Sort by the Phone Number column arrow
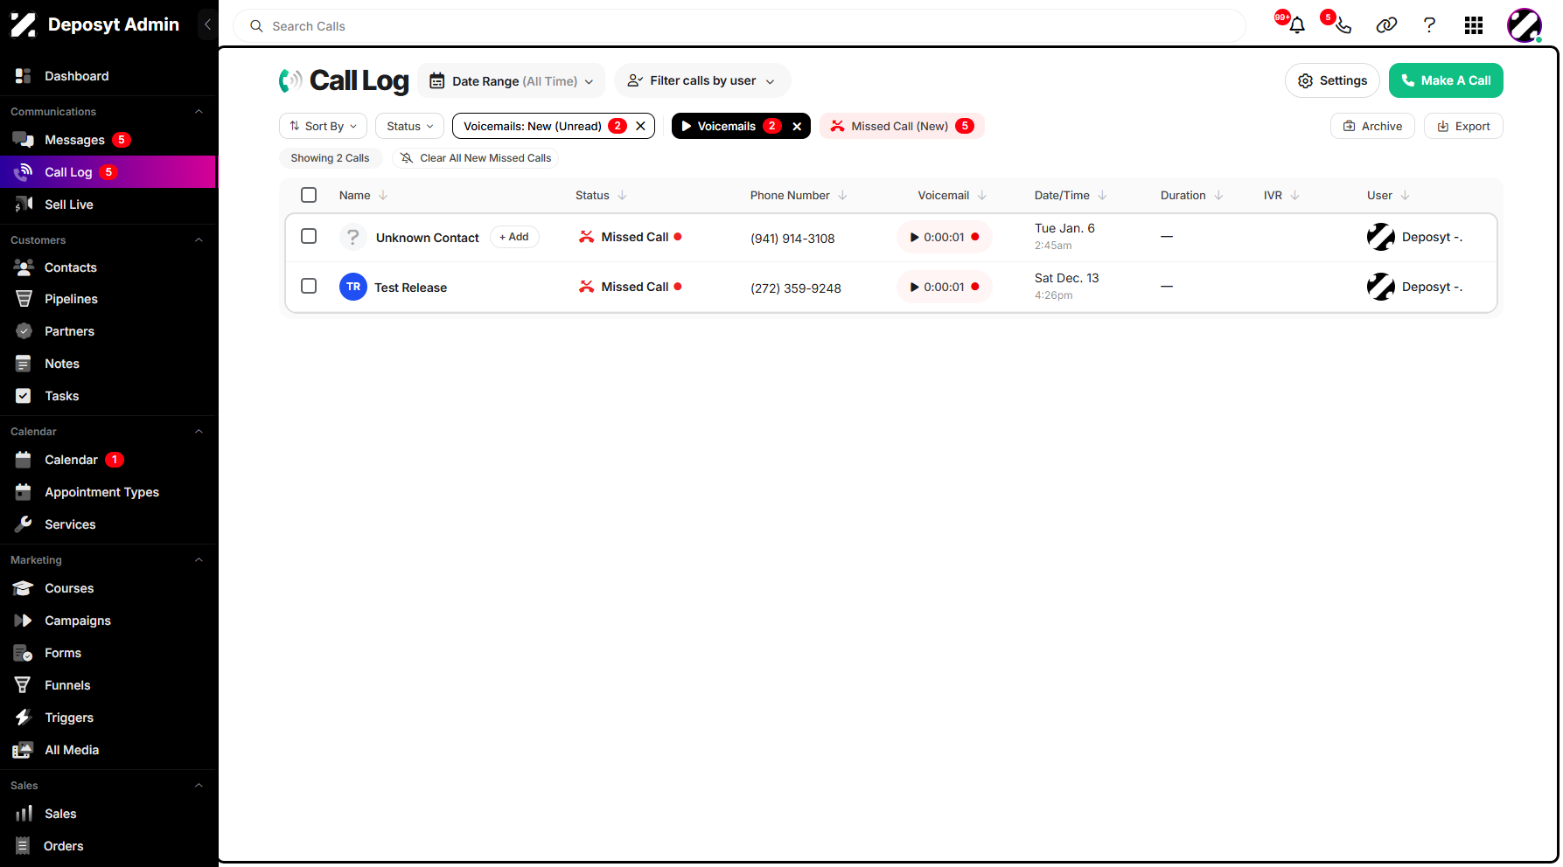Image resolution: width=1563 pixels, height=867 pixels. click(x=842, y=195)
